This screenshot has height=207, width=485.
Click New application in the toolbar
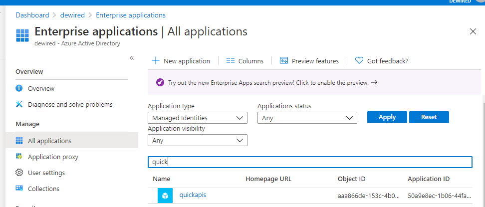(181, 61)
